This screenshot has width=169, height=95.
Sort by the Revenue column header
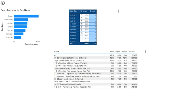tap(83, 11)
